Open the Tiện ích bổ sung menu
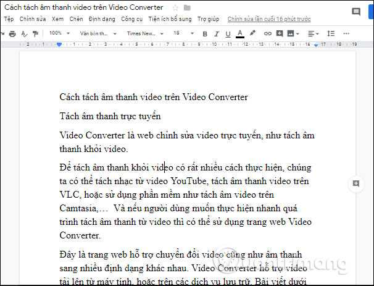 pos(170,19)
